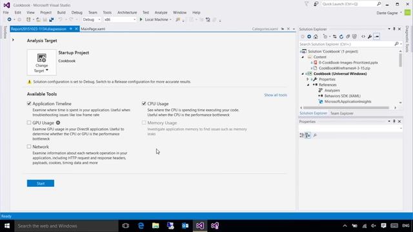Open the Team menu
413x232 pixels.
pyautogui.click(x=92, y=12)
